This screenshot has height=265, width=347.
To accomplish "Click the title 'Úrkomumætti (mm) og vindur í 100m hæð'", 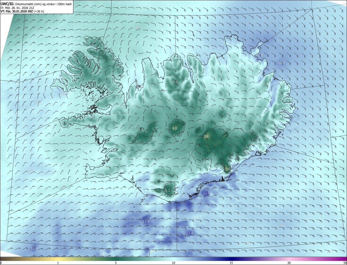I will [43, 4].
